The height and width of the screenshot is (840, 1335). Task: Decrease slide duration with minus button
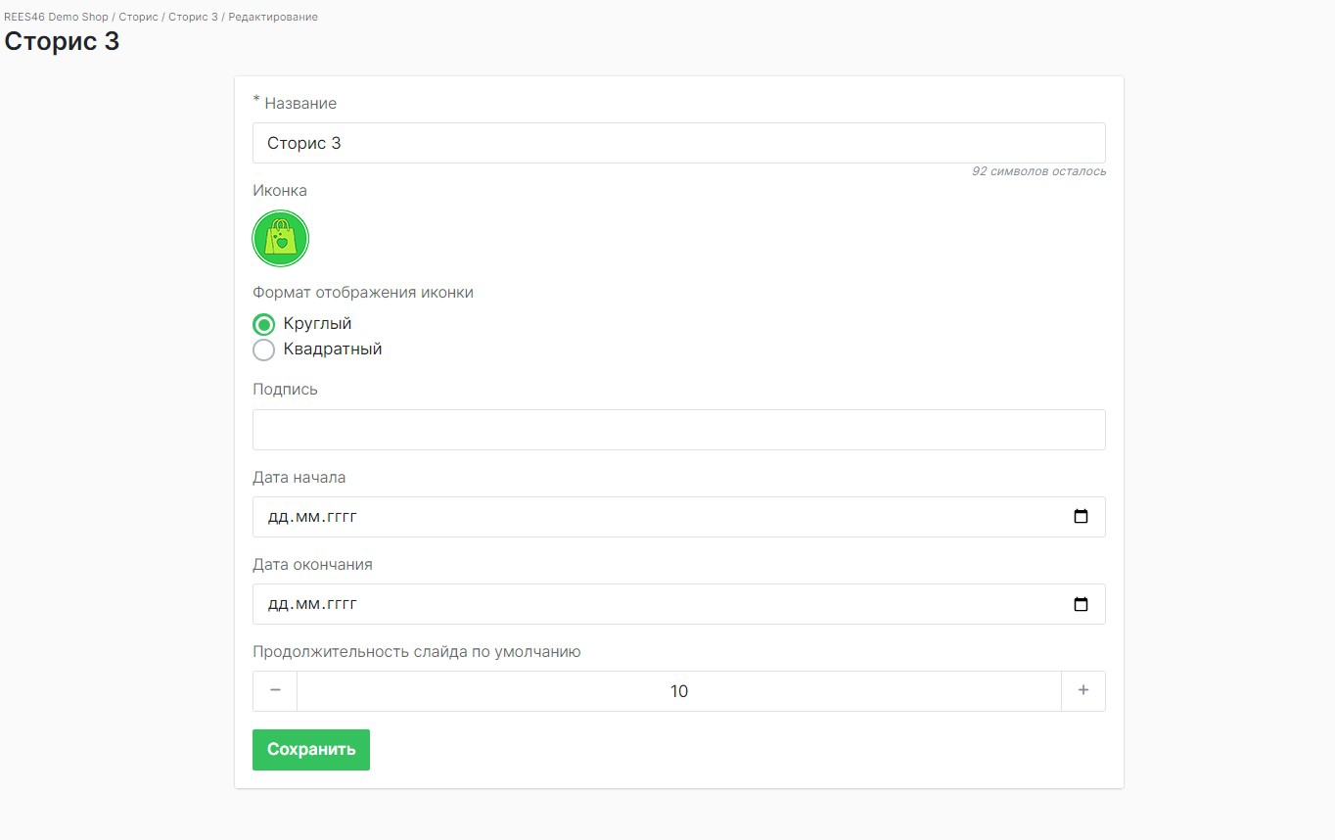pyautogui.click(x=275, y=691)
